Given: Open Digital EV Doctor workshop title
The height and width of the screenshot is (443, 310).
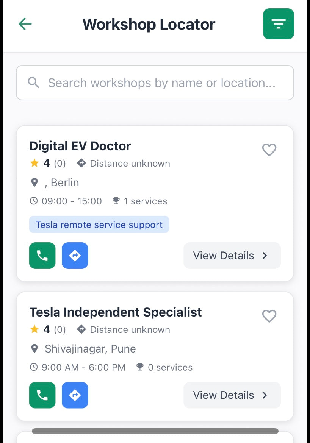Looking at the screenshot, I should click(x=80, y=146).
